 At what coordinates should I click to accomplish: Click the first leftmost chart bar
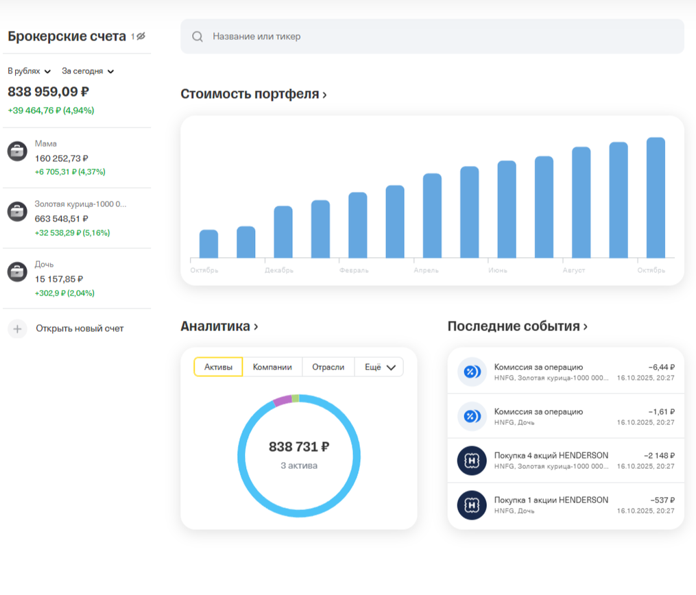click(x=208, y=244)
